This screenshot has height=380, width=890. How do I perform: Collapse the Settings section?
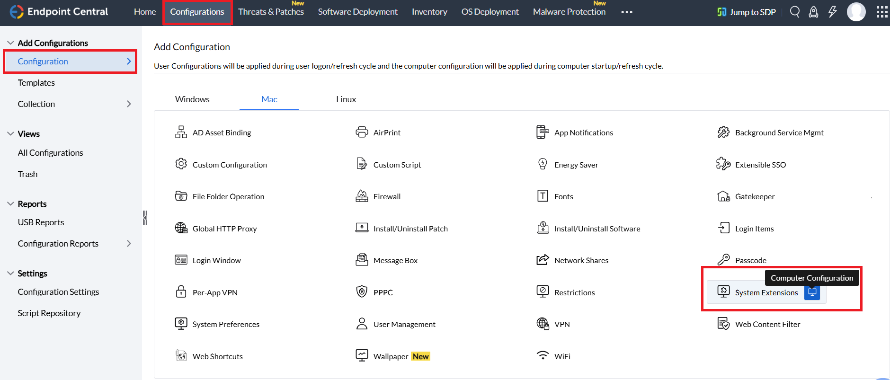coord(10,273)
